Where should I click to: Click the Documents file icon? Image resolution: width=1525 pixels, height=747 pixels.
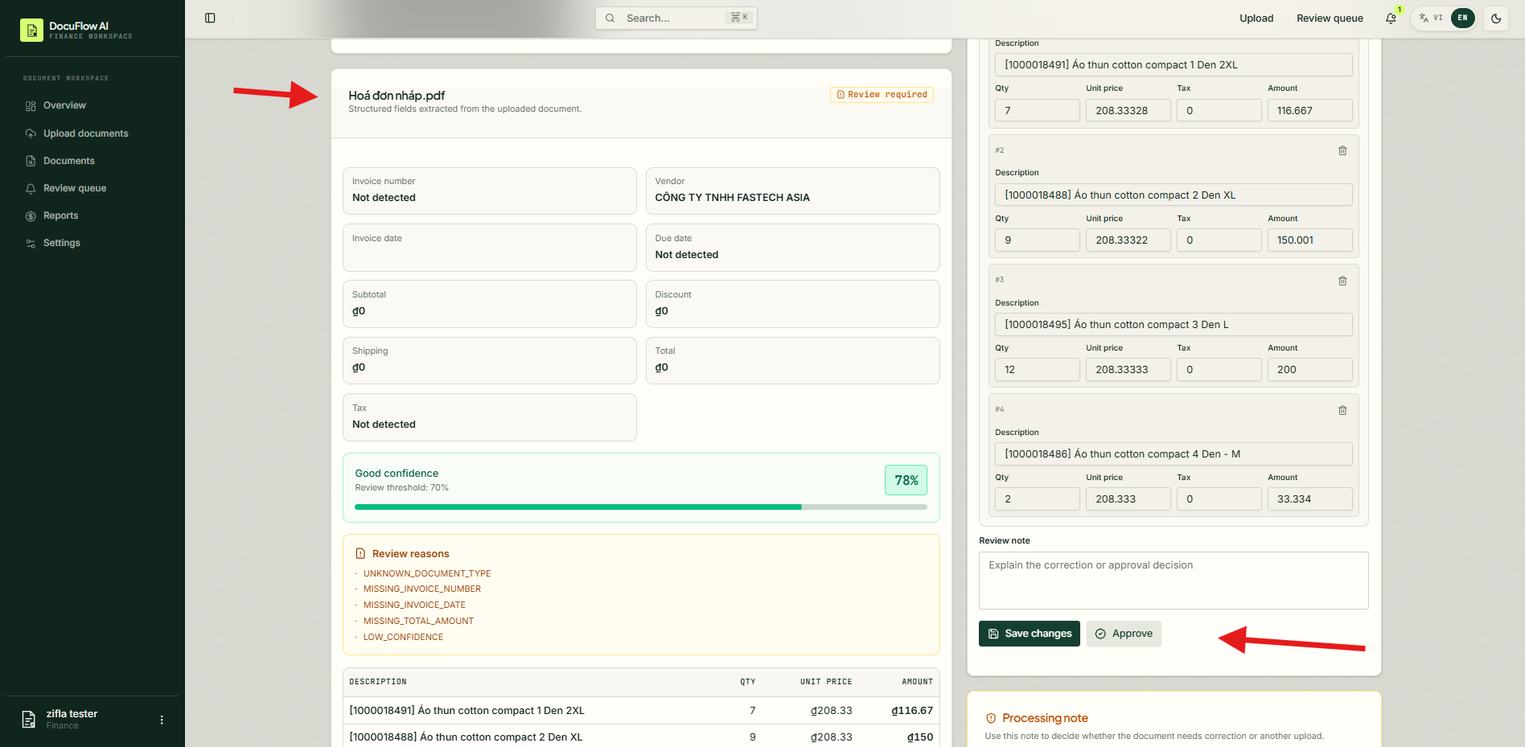(31, 161)
